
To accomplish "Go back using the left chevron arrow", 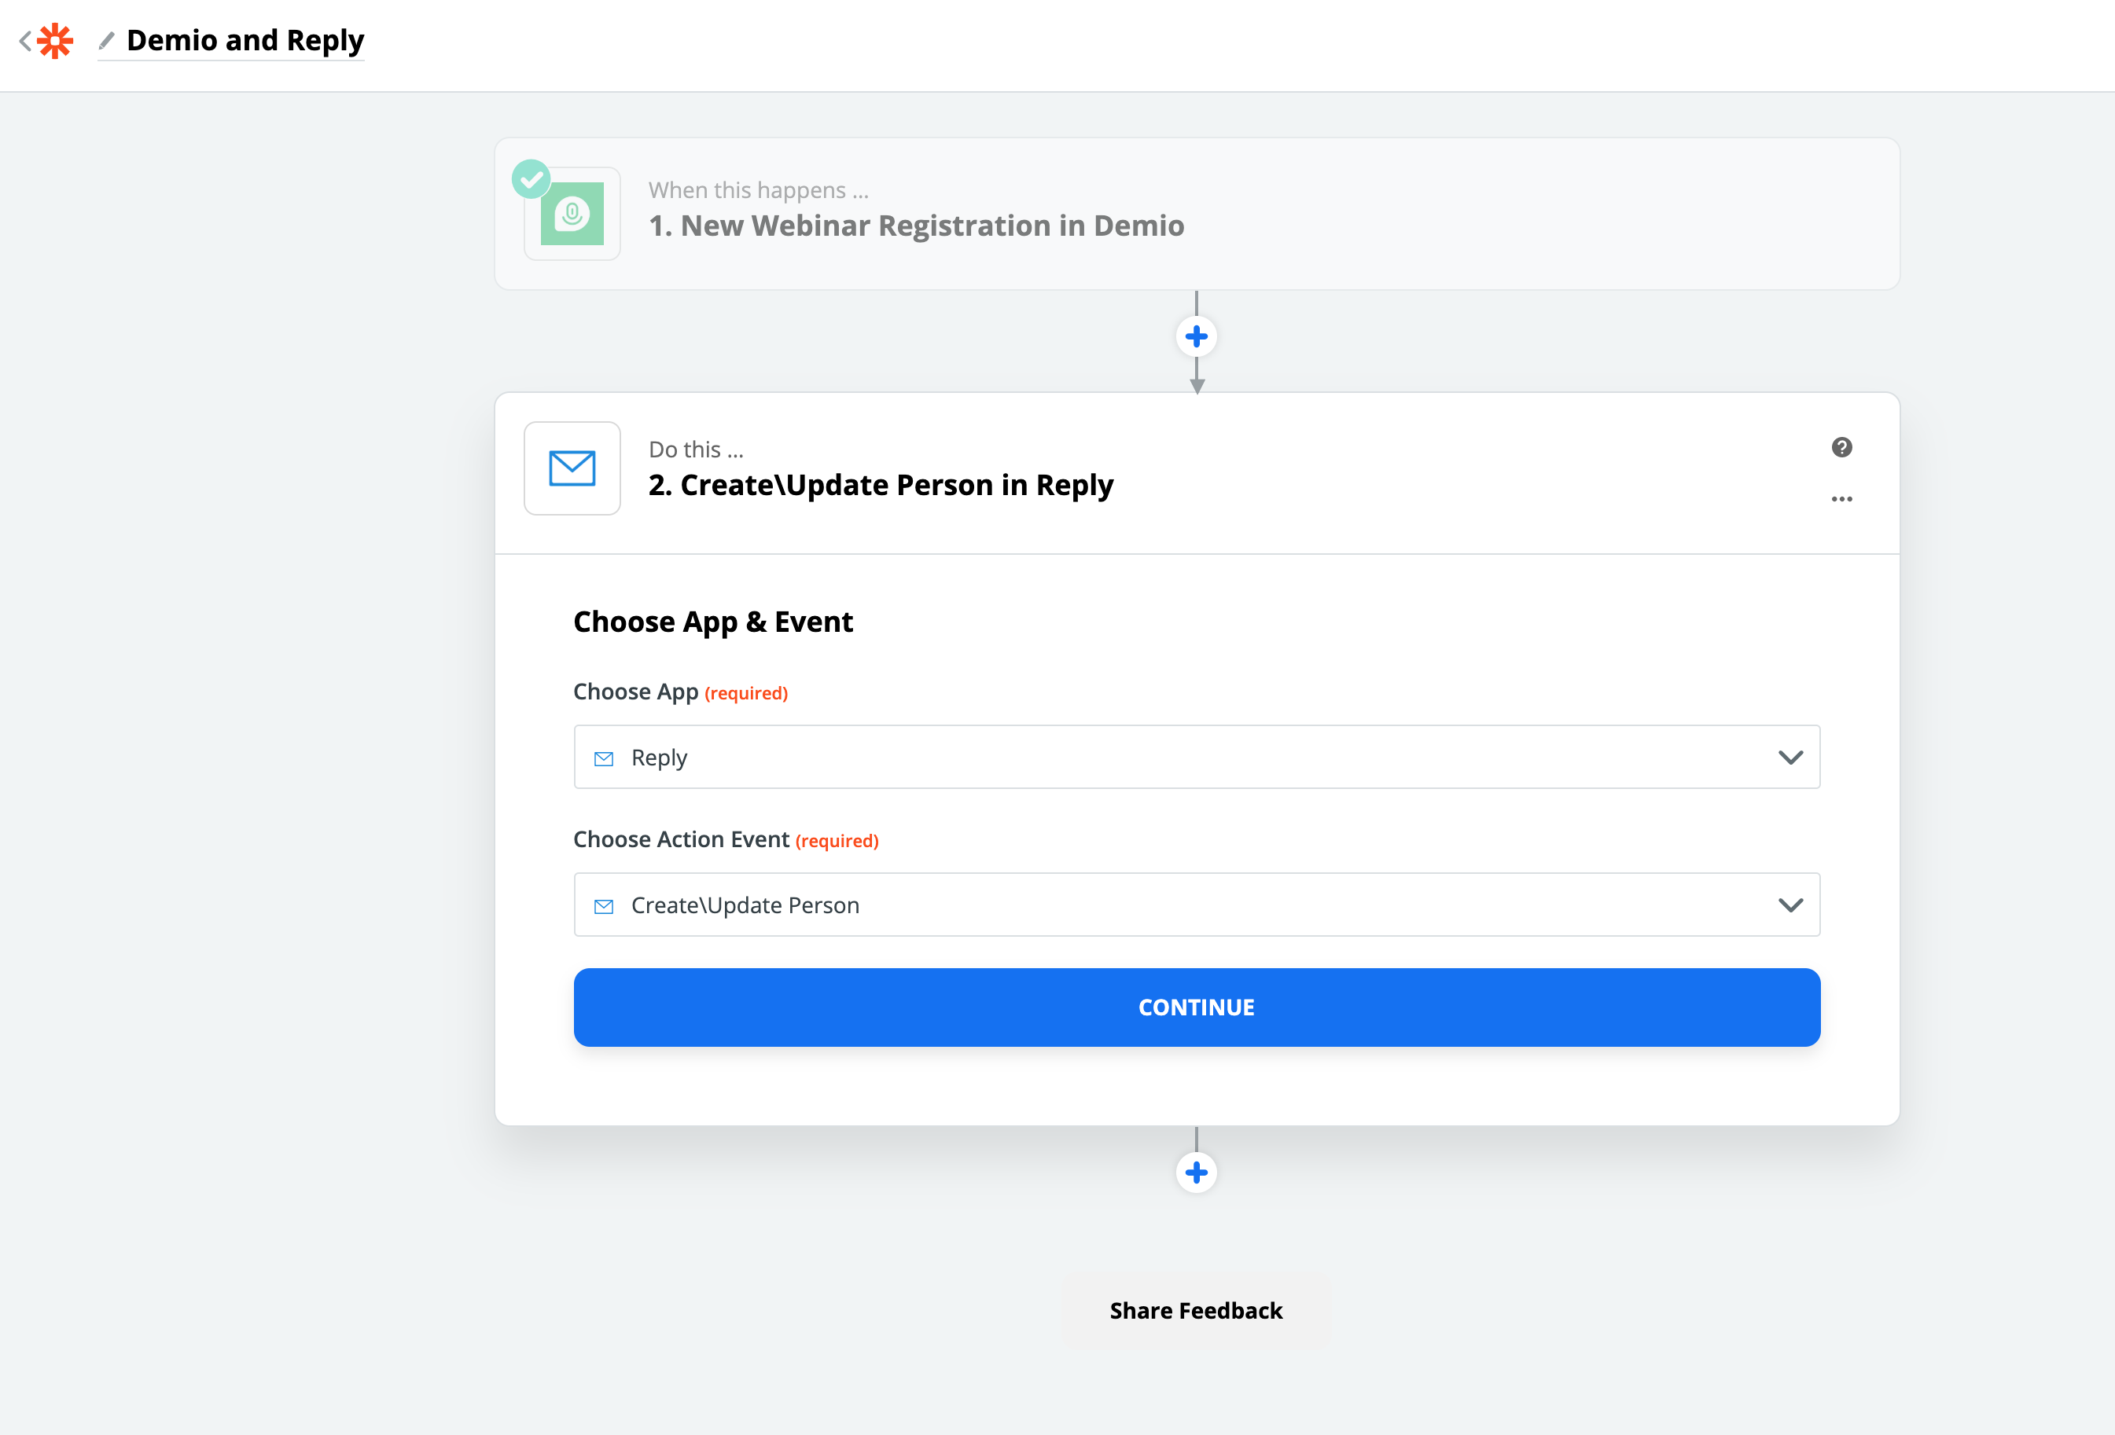I will 24,41.
